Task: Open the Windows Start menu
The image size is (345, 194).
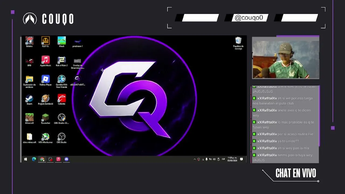Action: (x=26, y=159)
